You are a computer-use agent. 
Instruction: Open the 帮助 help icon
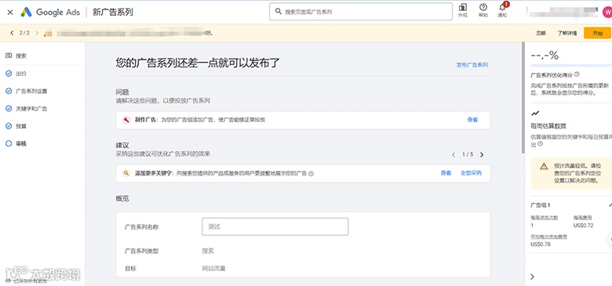point(483,10)
